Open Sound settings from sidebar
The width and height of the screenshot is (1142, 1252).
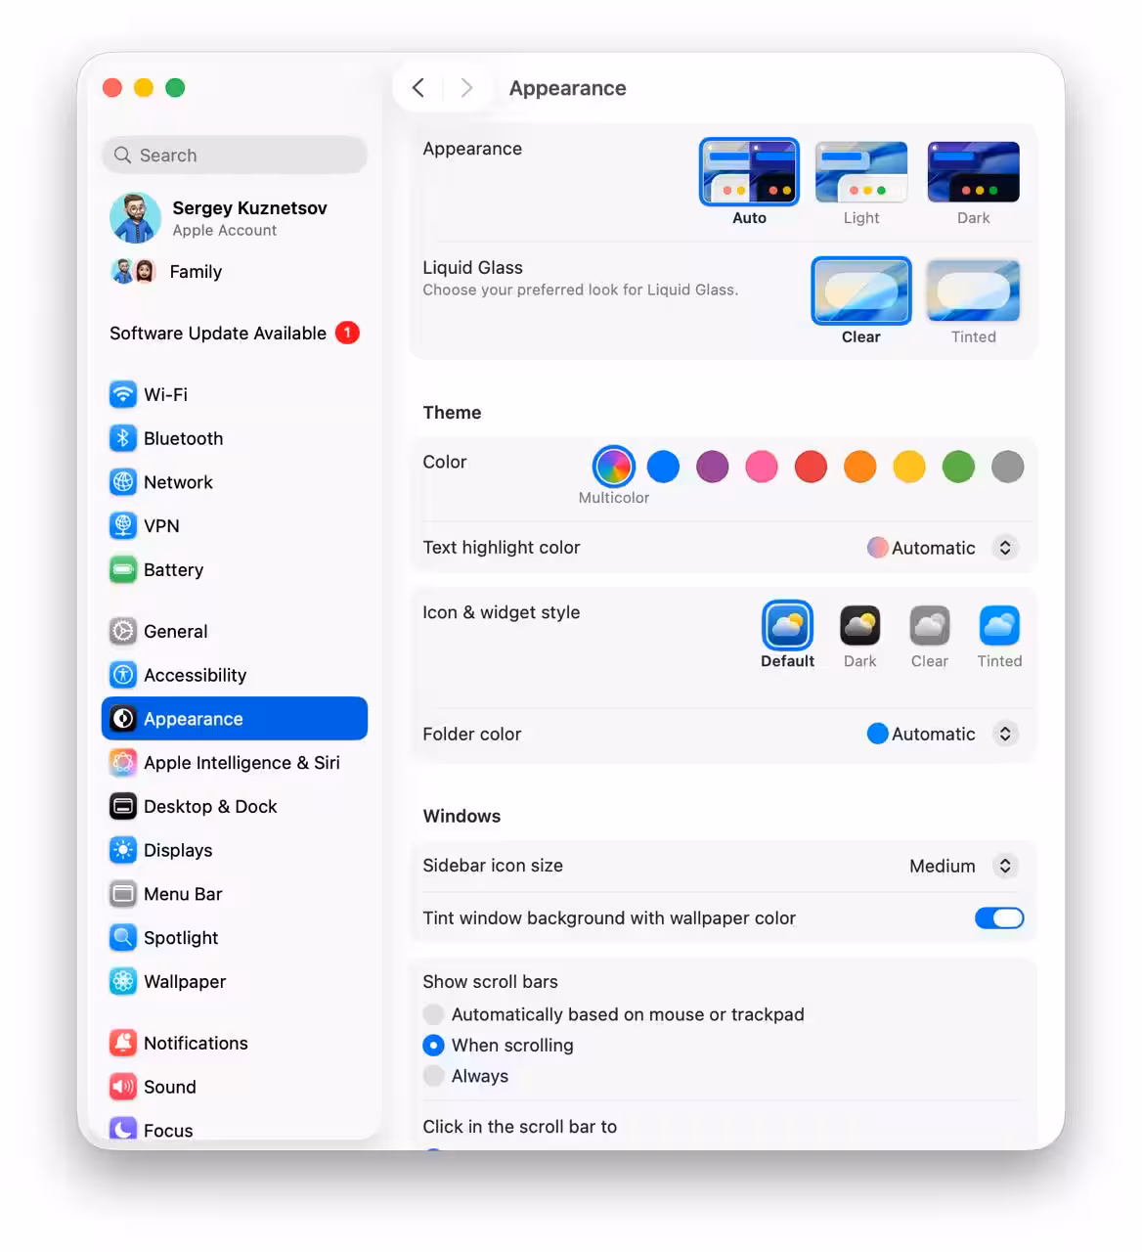coord(169,1087)
